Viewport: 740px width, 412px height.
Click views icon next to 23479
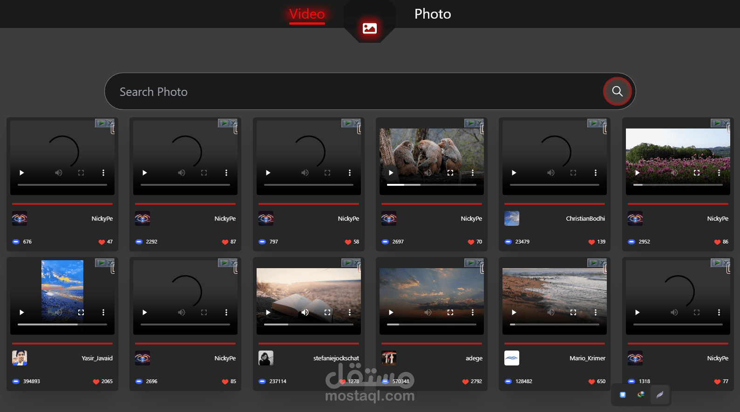coord(508,242)
